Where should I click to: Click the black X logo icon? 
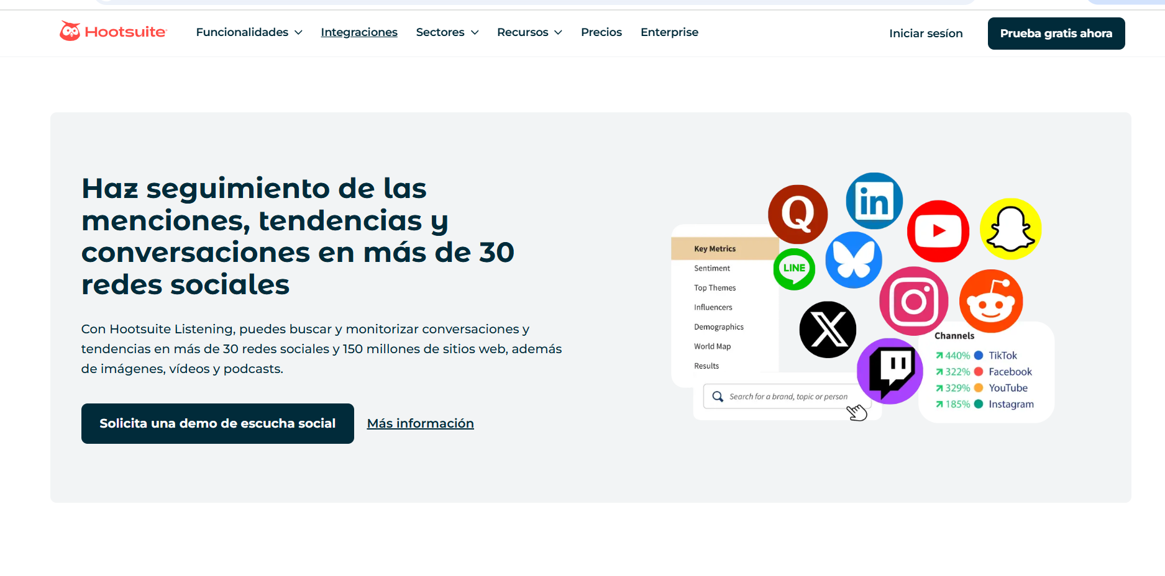click(x=828, y=330)
